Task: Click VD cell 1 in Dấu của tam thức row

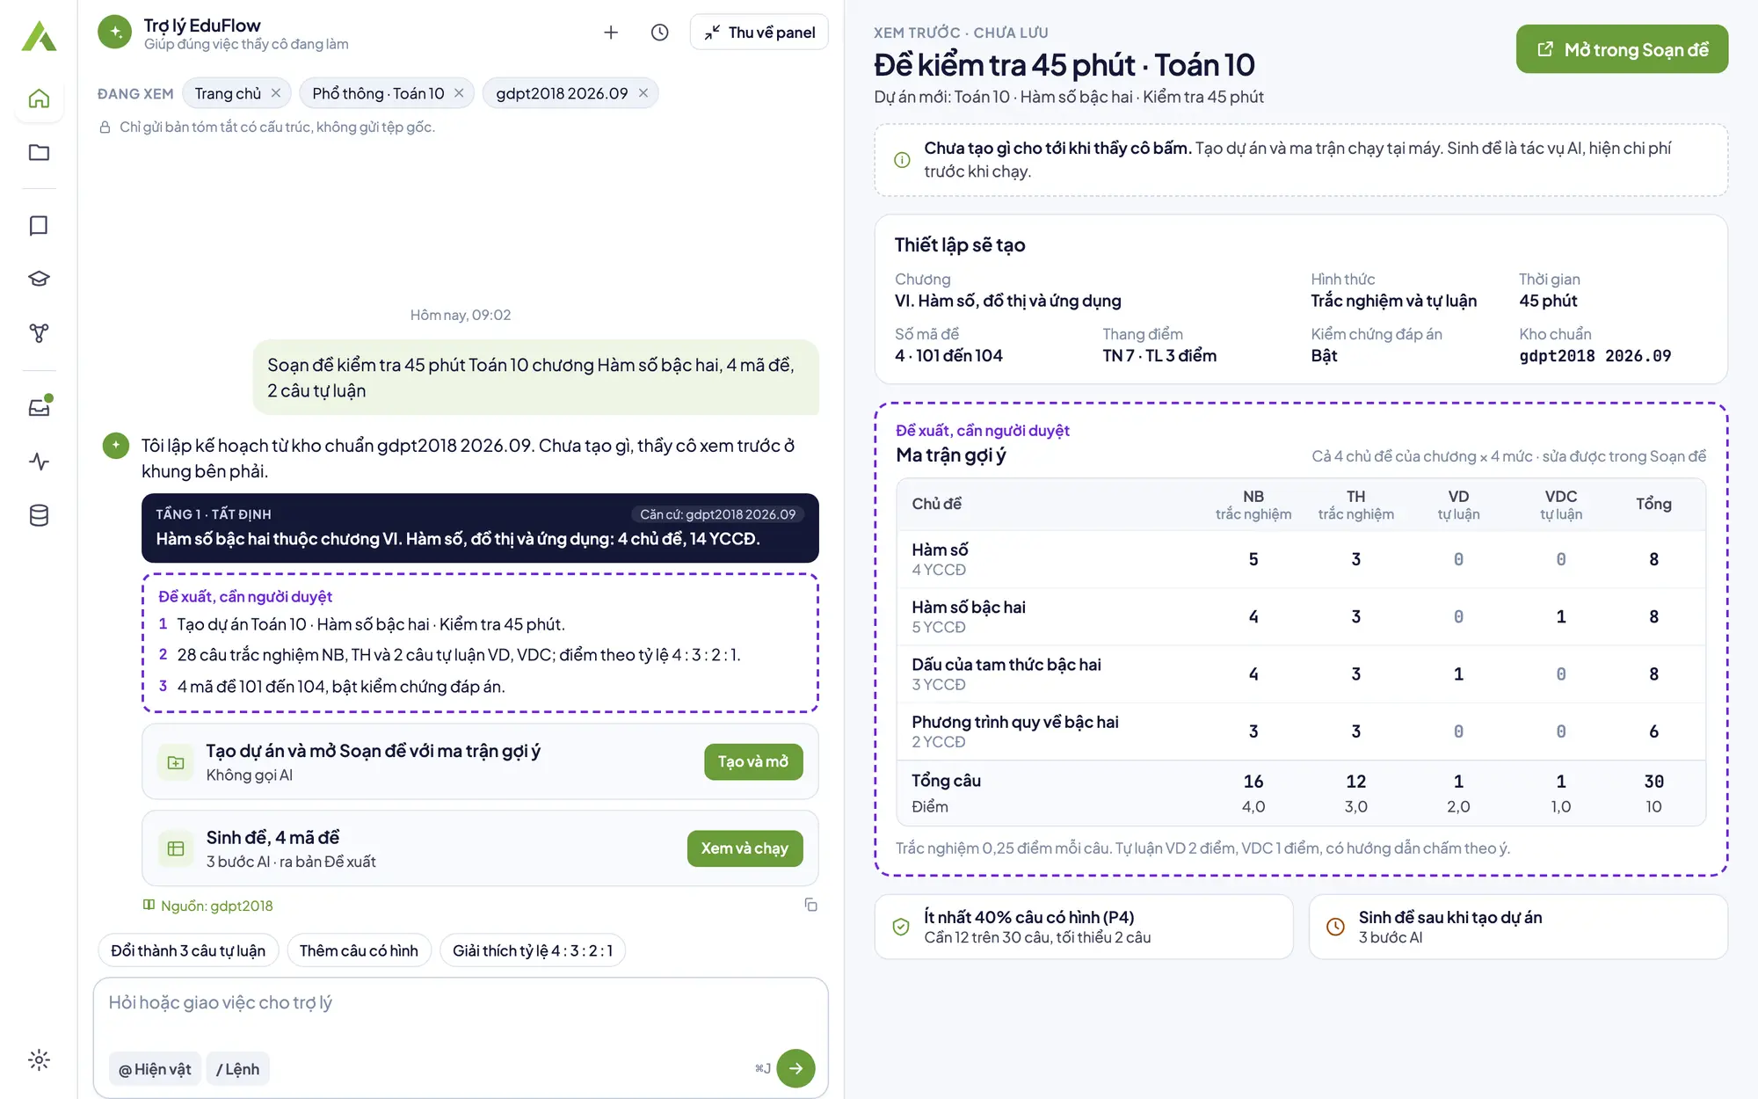Action: [x=1458, y=673]
